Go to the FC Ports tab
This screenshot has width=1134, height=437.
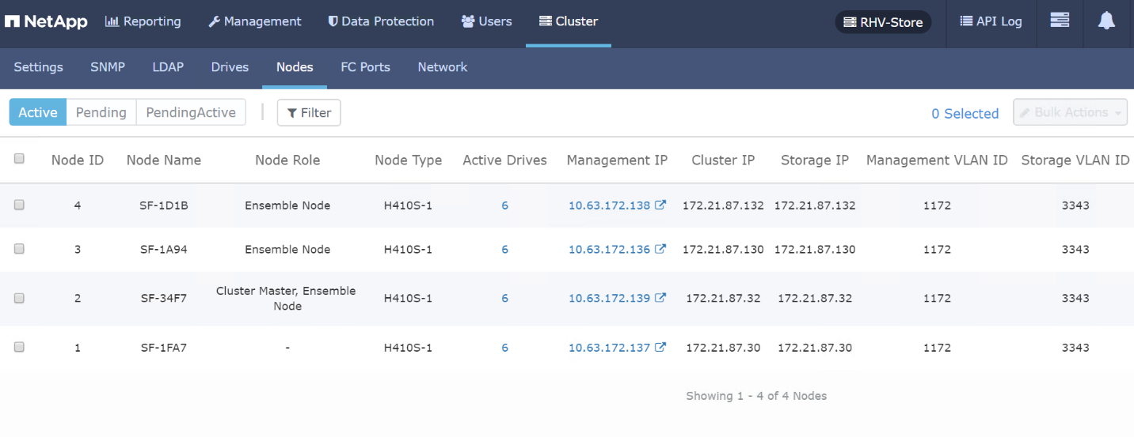coord(365,67)
